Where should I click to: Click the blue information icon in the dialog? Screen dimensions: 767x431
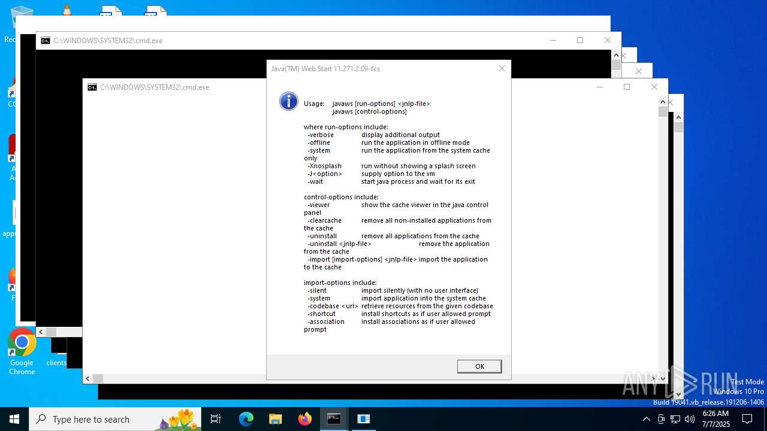coord(289,101)
